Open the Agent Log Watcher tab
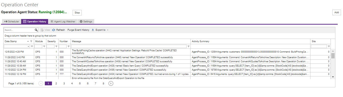Viewport: 343px width, 97px height. (x=63, y=22)
